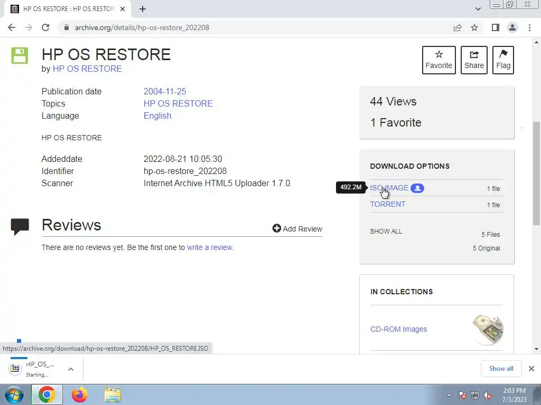Click the Reviews speech bubble icon
This screenshot has height=405, width=541.
click(x=20, y=227)
